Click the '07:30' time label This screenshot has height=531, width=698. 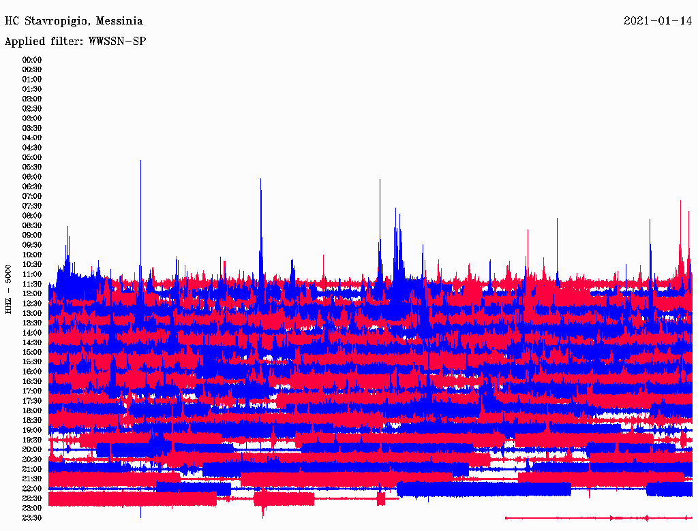(x=32, y=206)
